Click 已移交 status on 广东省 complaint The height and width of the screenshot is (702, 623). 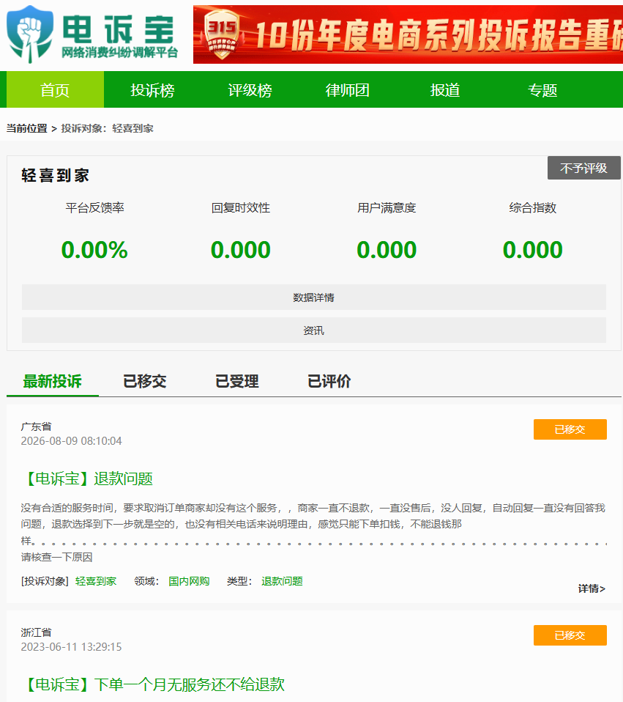[x=570, y=429]
